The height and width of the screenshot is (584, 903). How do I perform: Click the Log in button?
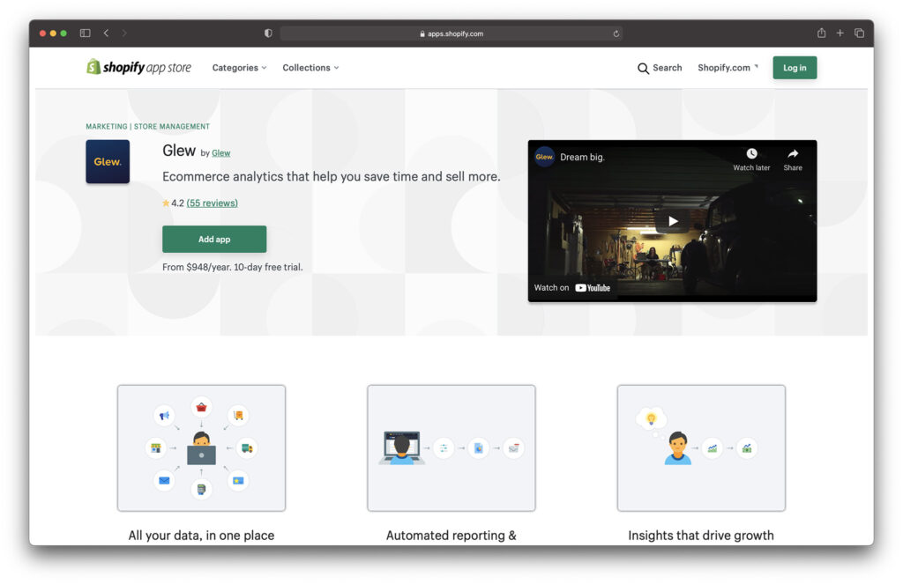[x=795, y=68]
